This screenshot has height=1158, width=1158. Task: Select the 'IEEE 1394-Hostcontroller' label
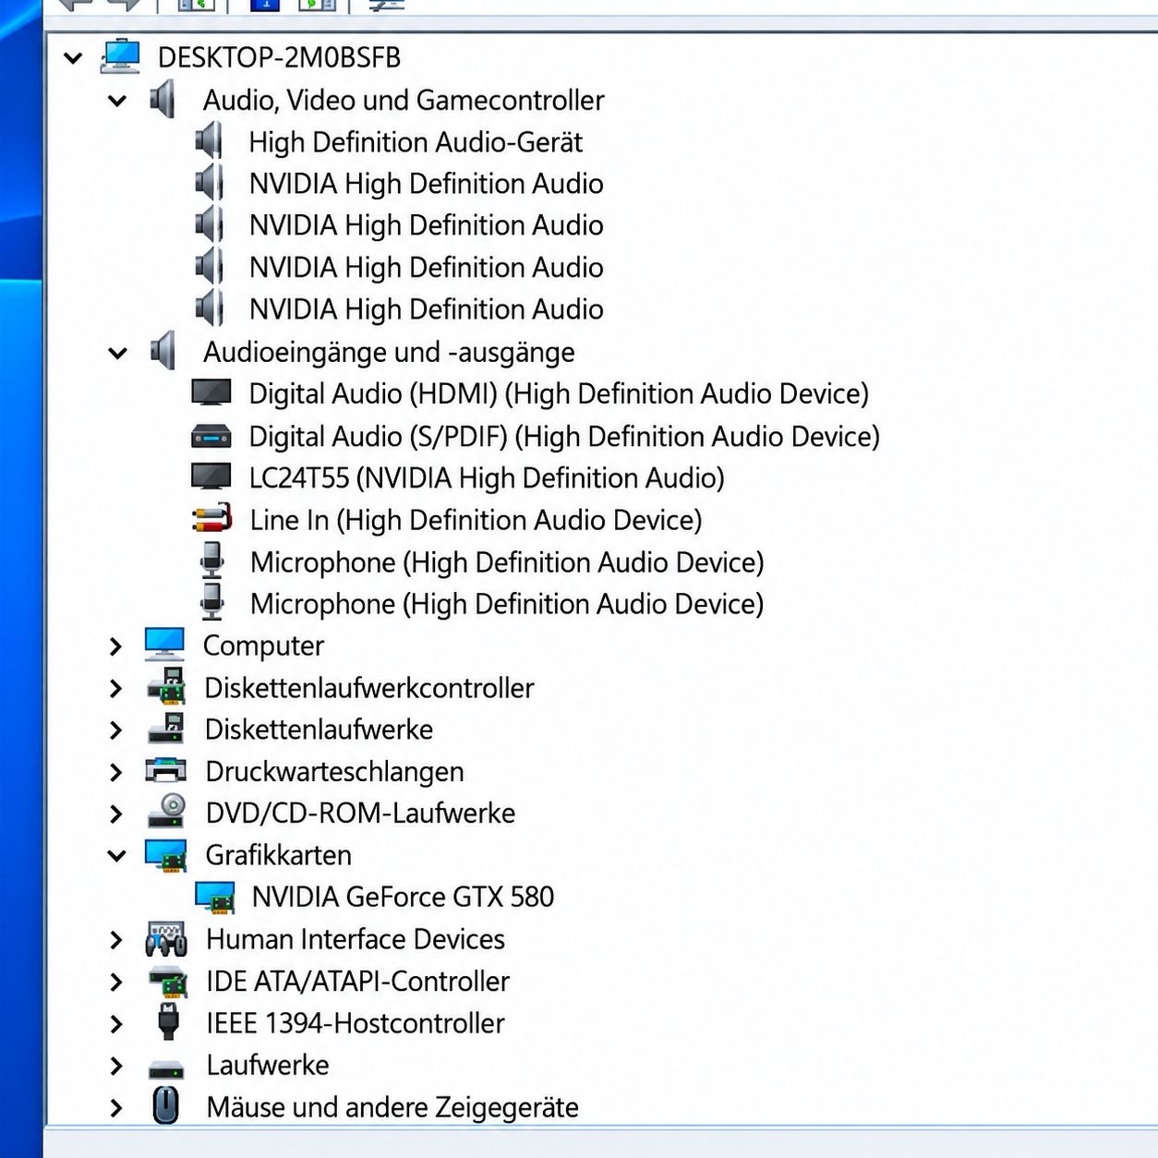[356, 1023]
